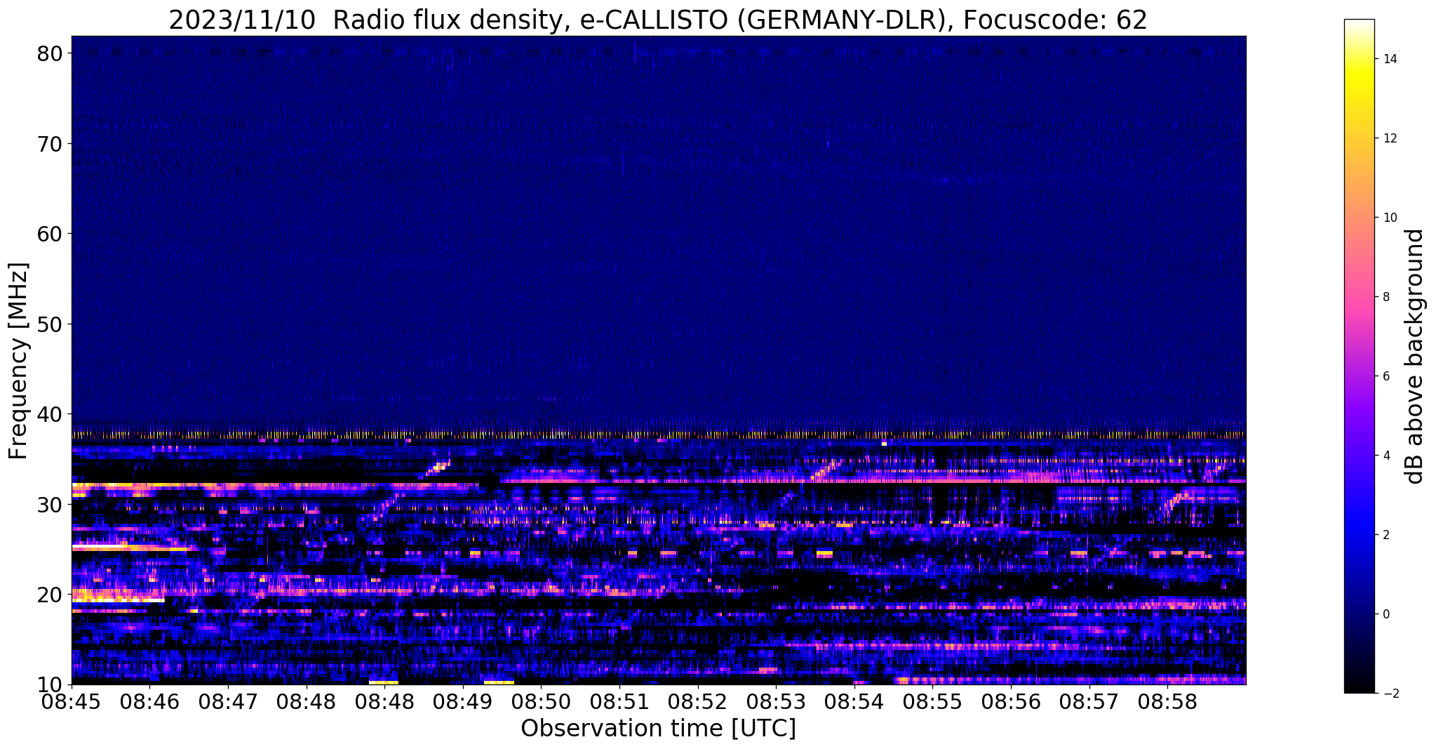Image resolution: width=1436 pixels, height=749 pixels.
Task: Click the 4 value on the colorbar scale
Action: [x=1385, y=456]
